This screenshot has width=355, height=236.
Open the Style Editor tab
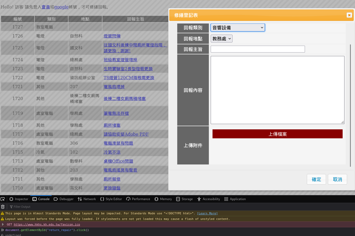(111, 199)
